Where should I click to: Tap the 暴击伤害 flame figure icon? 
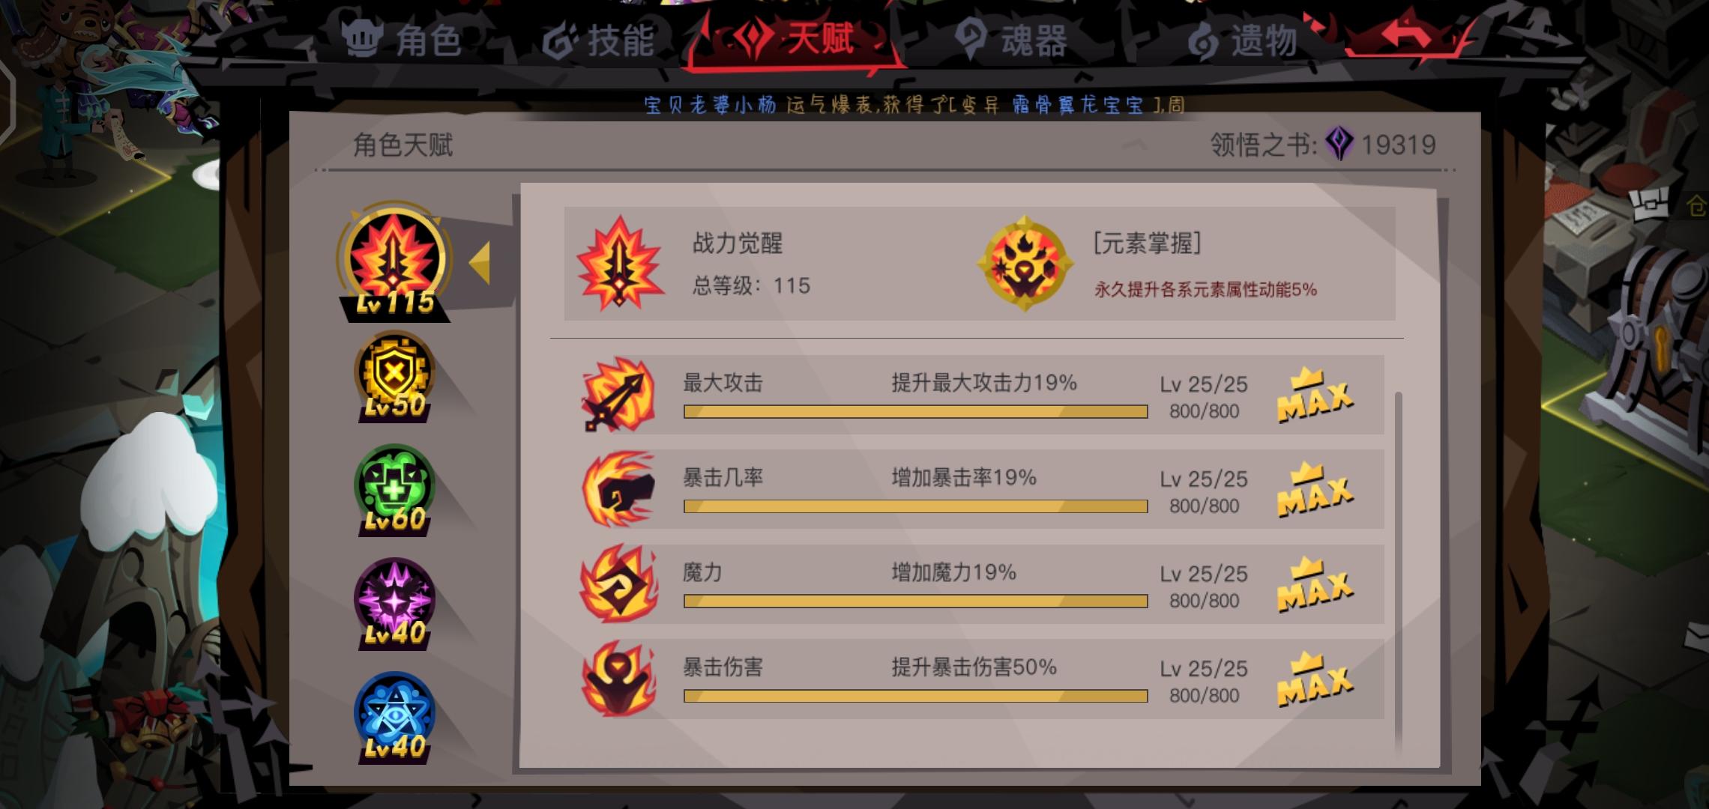click(x=618, y=679)
